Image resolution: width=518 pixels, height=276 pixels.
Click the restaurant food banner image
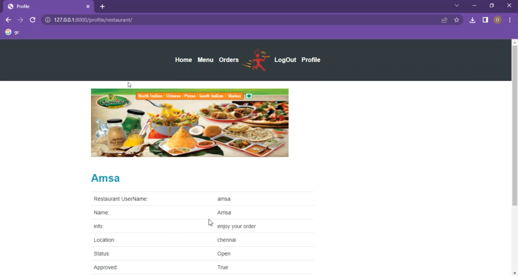190,123
